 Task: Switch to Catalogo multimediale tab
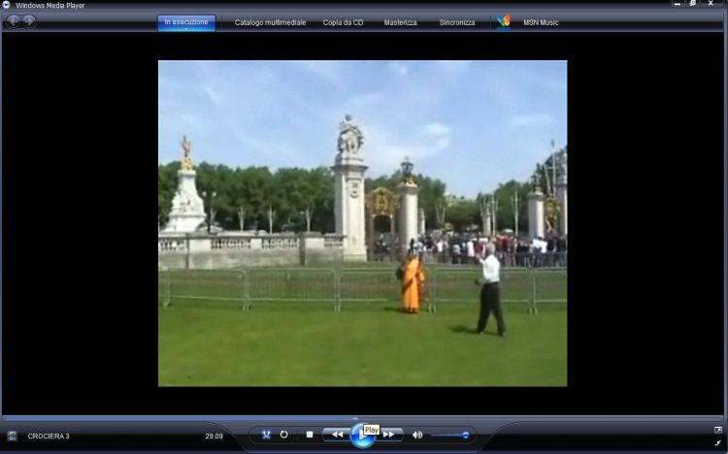pos(270,22)
